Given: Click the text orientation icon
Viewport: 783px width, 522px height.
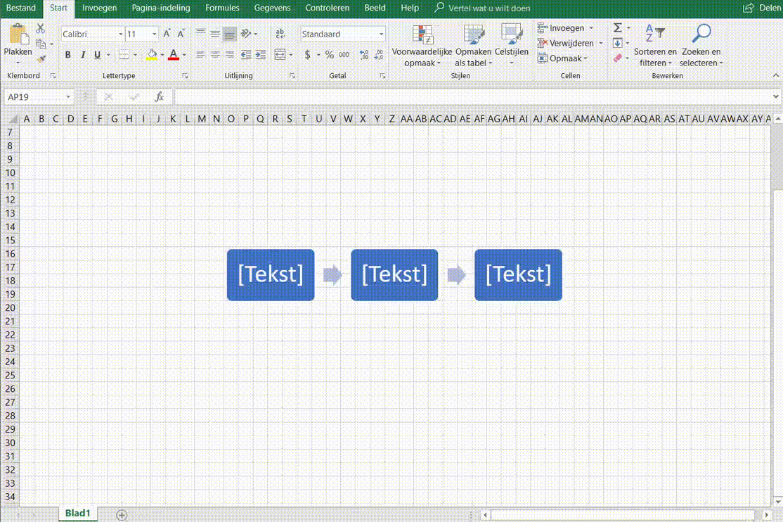Looking at the screenshot, I should [246, 34].
